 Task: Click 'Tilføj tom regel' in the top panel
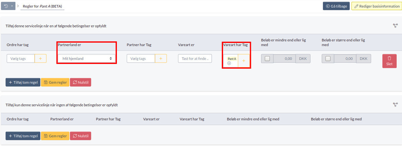click(23, 82)
